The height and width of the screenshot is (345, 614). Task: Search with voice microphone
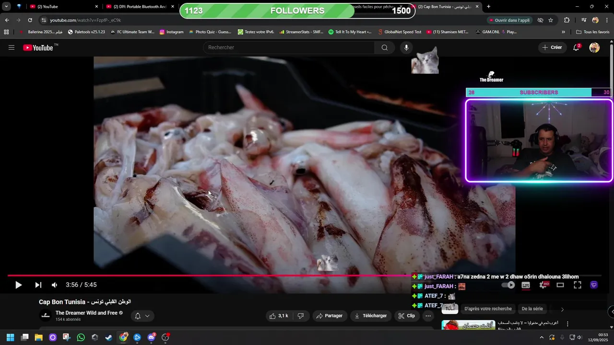pyautogui.click(x=406, y=47)
